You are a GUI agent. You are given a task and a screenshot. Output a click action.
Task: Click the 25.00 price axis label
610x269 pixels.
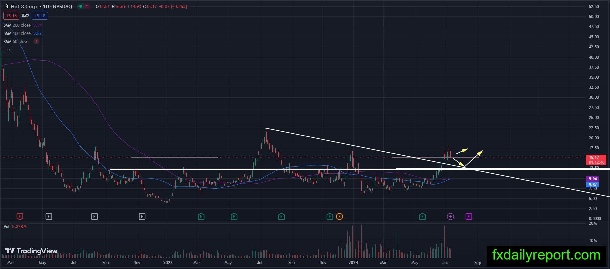[594, 118]
